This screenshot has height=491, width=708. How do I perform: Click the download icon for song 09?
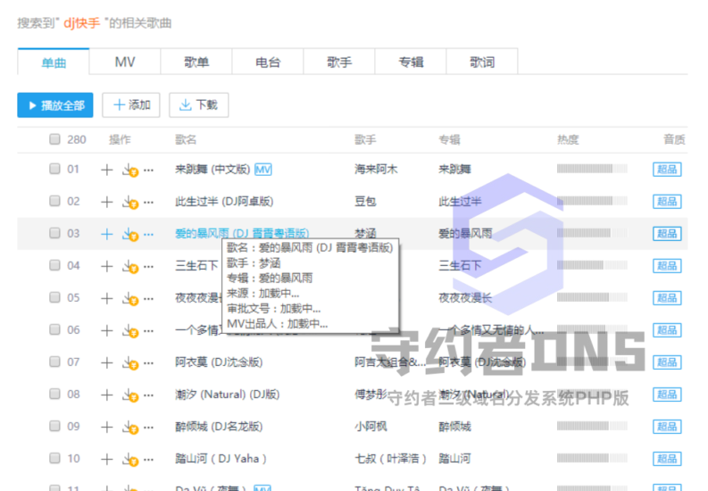(x=129, y=427)
